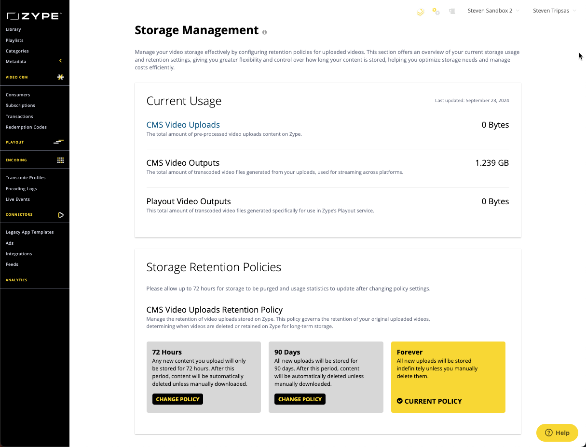Image resolution: width=586 pixels, height=447 pixels.
Task: Open Playlists in the sidebar
Action: (14, 40)
